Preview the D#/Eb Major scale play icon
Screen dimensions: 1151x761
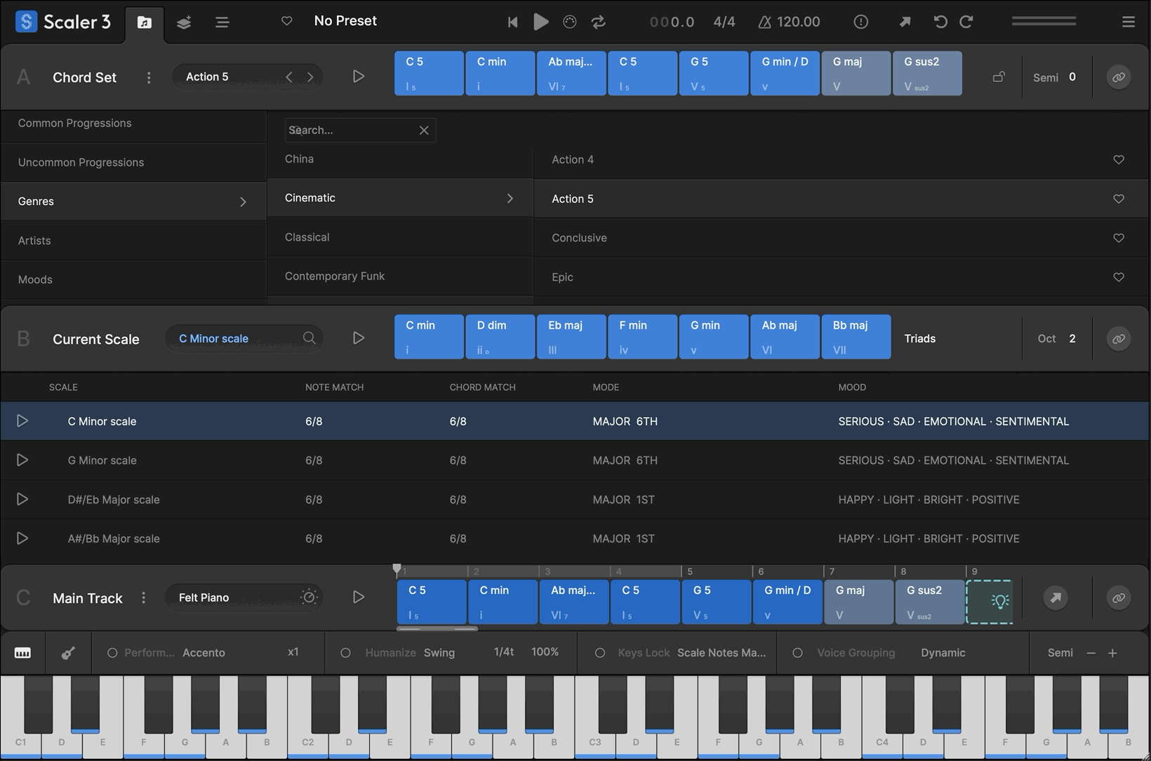(22, 499)
